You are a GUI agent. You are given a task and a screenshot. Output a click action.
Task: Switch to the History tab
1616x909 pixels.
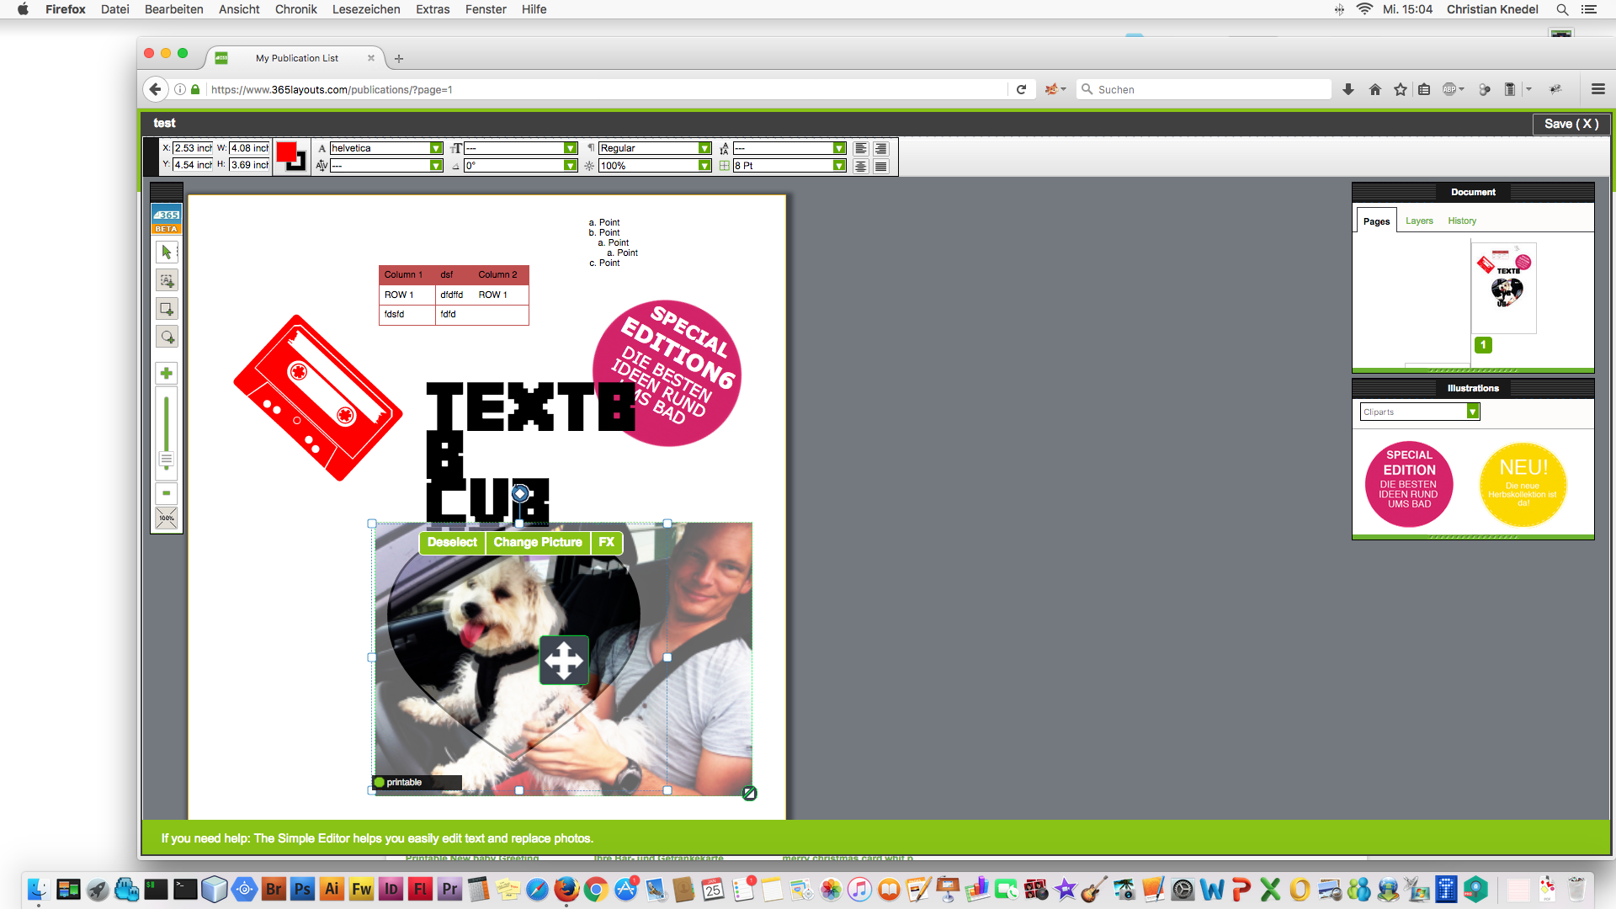(x=1462, y=221)
